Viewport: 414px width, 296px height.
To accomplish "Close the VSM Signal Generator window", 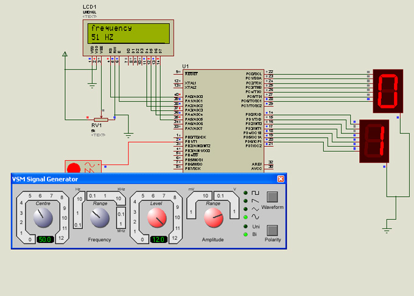I will click(281, 179).
